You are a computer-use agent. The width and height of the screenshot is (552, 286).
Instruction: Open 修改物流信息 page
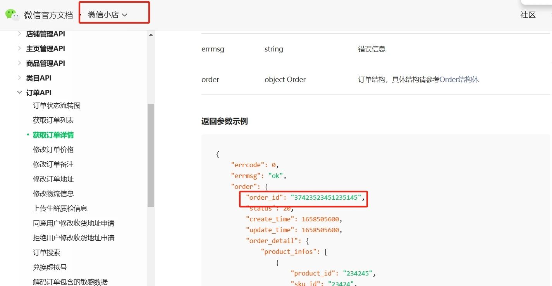[53, 194]
